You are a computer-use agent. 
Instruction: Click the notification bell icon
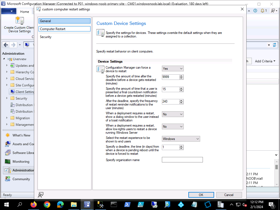[x=262, y=11]
